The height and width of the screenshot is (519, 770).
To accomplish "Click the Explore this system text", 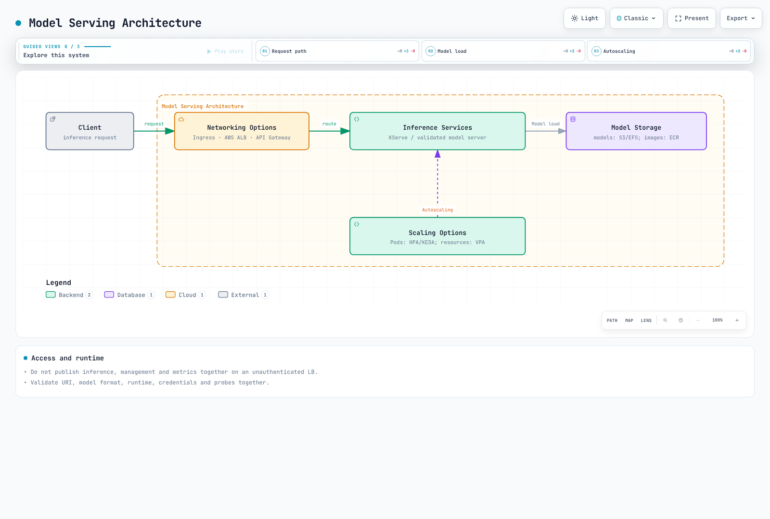I will [x=56, y=55].
